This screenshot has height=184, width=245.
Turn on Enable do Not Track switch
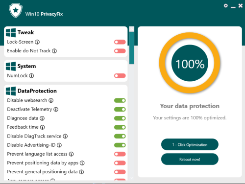coord(120,51)
